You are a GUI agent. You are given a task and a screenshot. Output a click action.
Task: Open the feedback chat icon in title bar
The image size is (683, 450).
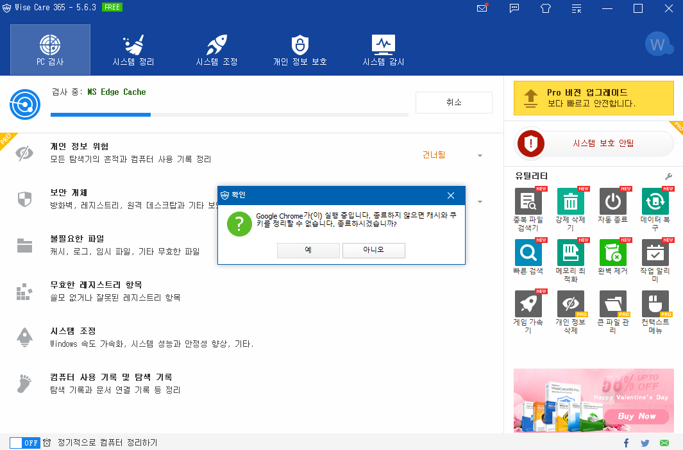click(514, 8)
